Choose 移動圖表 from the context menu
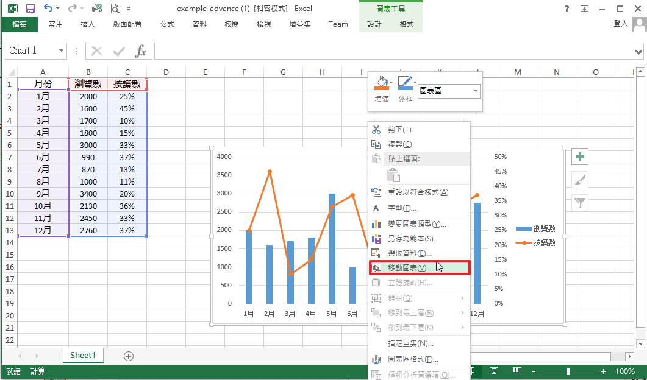Screen dimensions: 647x380 click(x=419, y=268)
